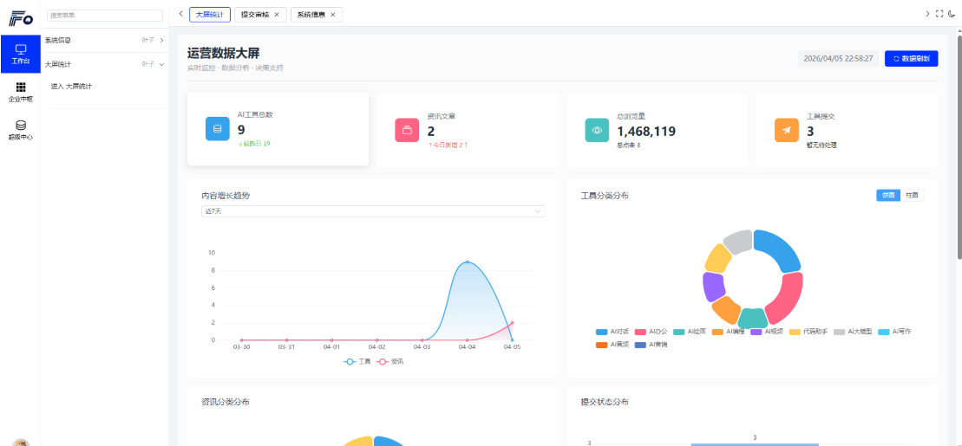Switch to the 提交审核 tab

[x=259, y=15]
